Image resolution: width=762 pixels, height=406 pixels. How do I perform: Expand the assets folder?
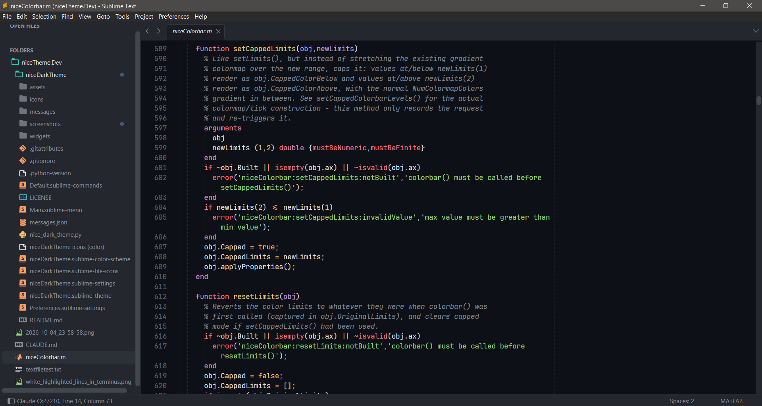[x=37, y=87]
